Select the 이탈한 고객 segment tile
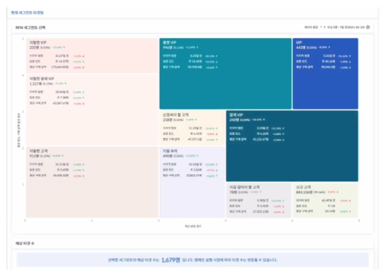Viewport: 386px width, 276px height. (93, 182)
